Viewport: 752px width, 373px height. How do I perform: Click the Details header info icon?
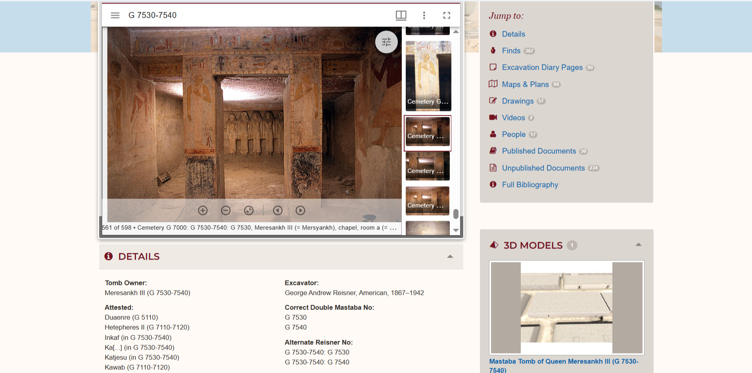click(108, 256)
